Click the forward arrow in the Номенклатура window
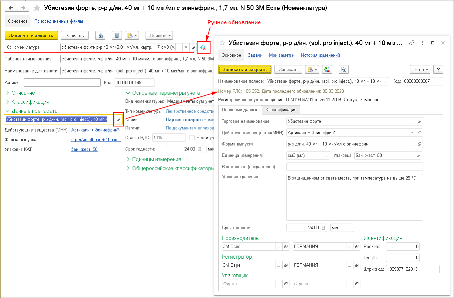This screenshot has height=298, width=454. point(23,8)
